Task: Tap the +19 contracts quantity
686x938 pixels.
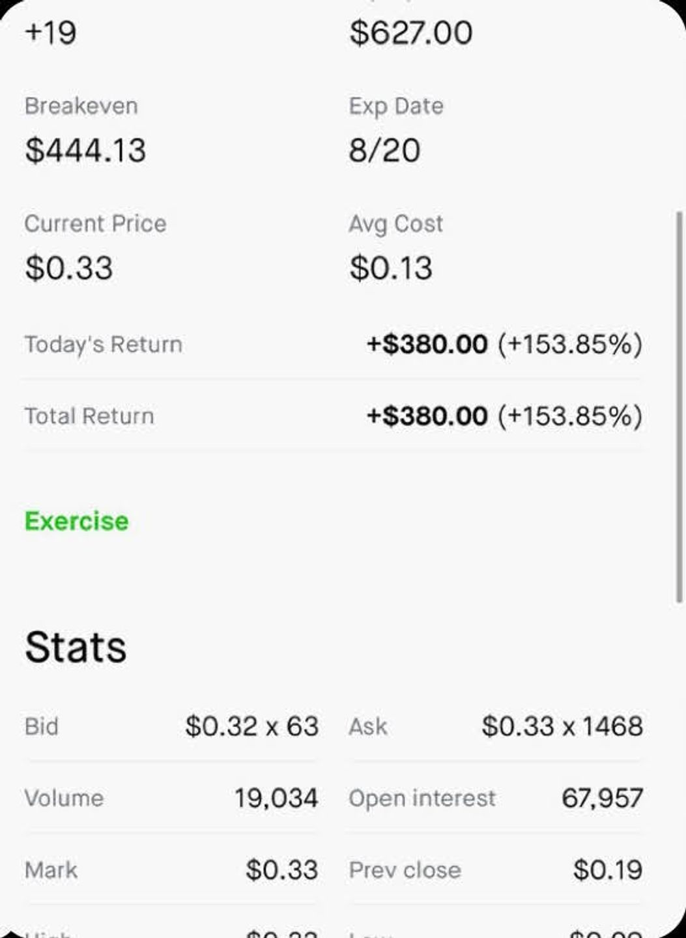Action: point(51,33)
